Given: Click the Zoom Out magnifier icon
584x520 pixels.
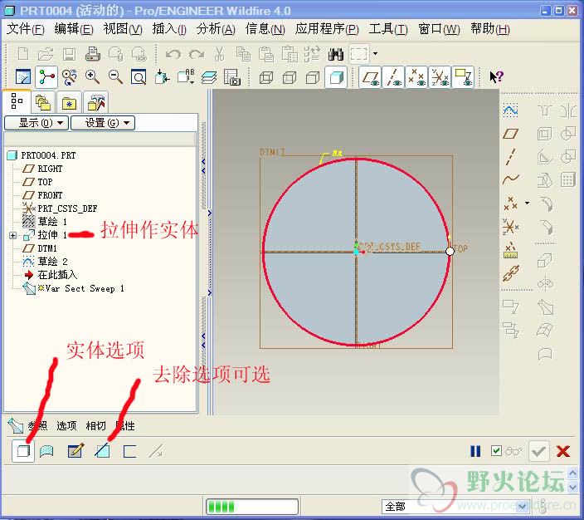Looking at the screenshot, I should (x=115, y=77).
